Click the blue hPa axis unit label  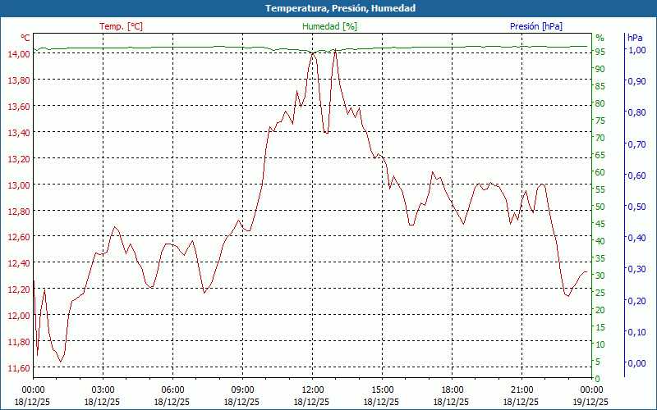click(635, 38)
